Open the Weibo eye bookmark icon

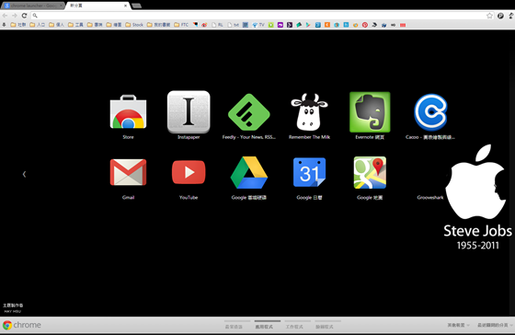[x=204, y=25]
